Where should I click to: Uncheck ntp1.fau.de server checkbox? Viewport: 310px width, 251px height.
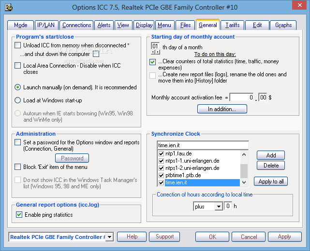click(x=162, y=153)
